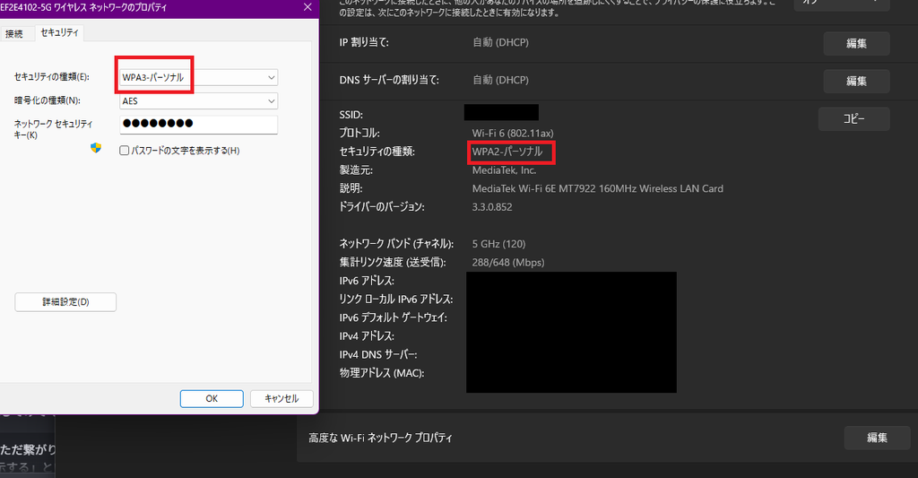Click 編集 next to IP 割り当て
The width and height of the screenshot is (918, 478).
pos(856,43)
